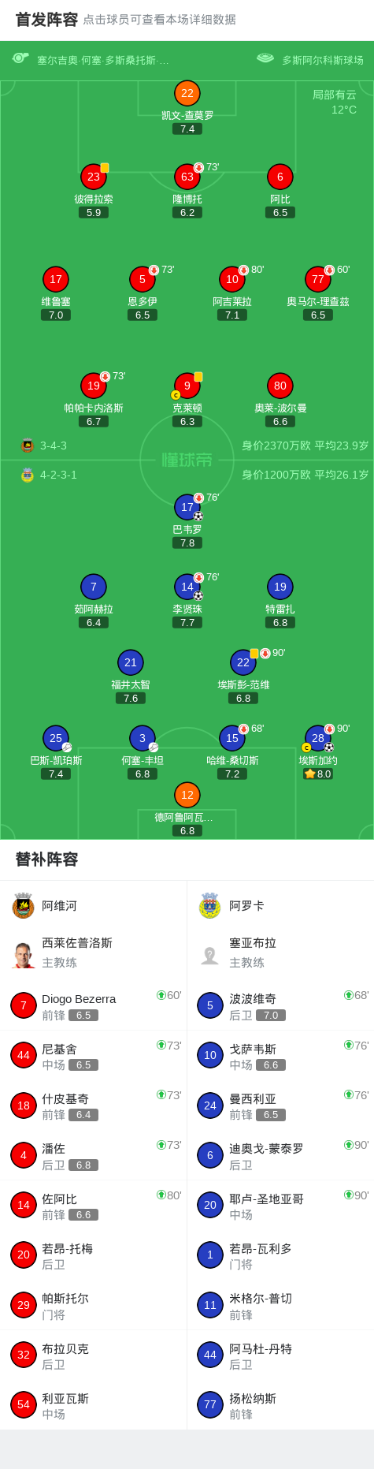Screen dimensions: 374x1469
Task: Click the referee whistle icon
Action: [20, 58]
